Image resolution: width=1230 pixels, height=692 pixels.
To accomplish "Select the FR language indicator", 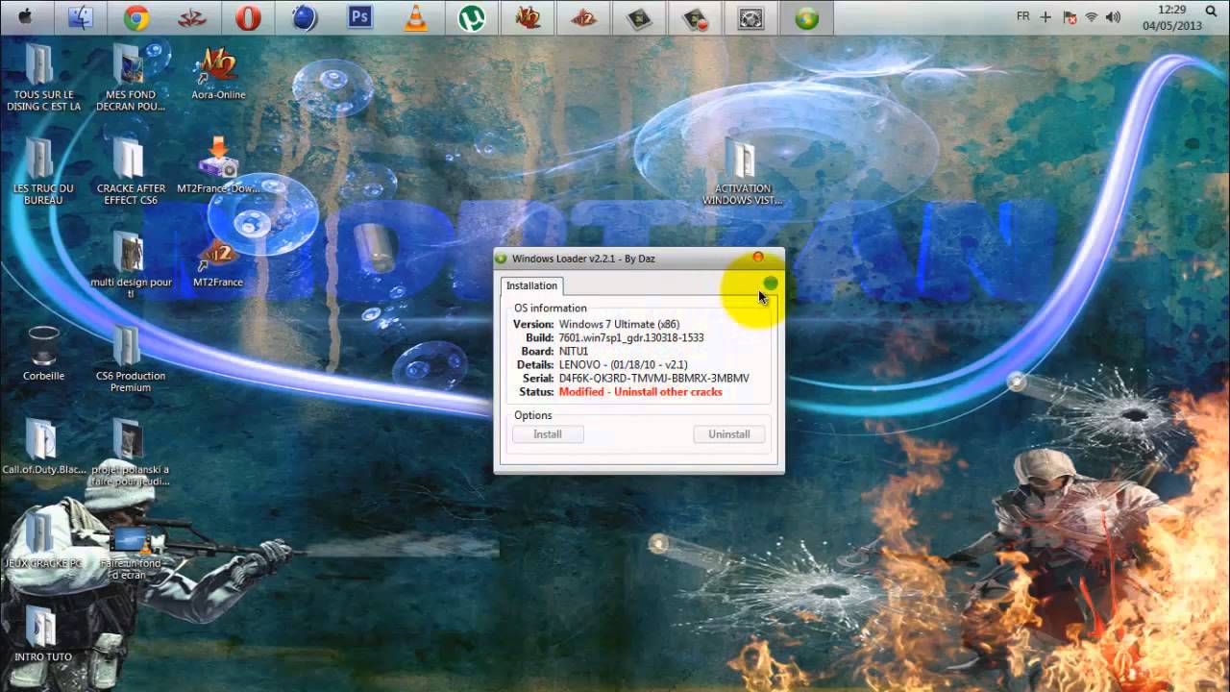I will 1023,17.
